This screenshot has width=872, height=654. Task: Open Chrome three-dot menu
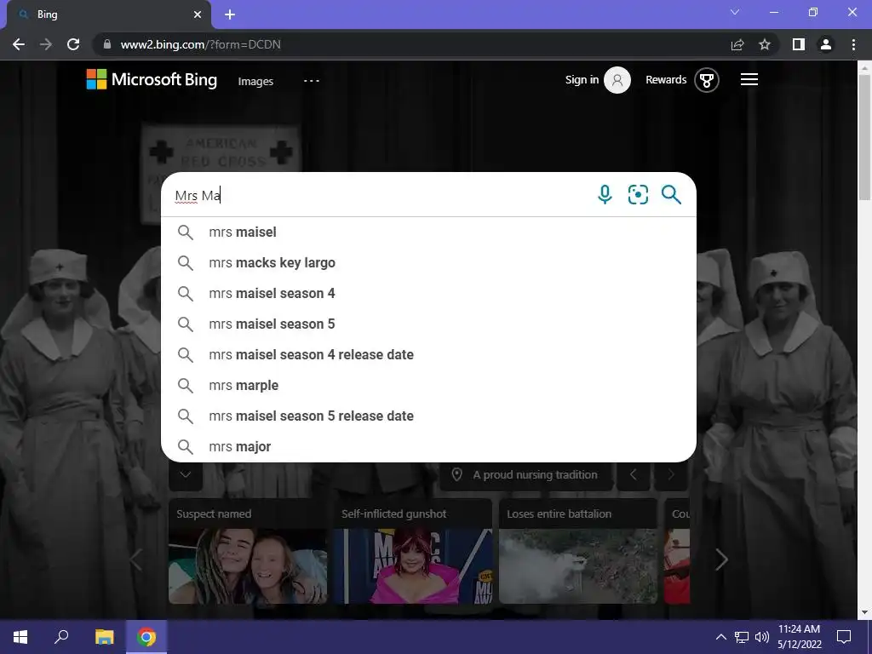[x=853, y=44]
